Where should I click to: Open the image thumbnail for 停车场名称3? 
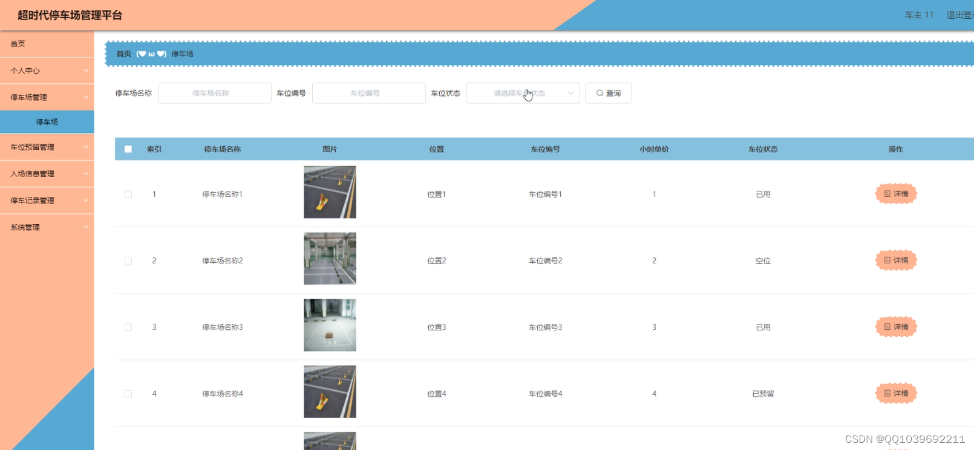[330, 325]
